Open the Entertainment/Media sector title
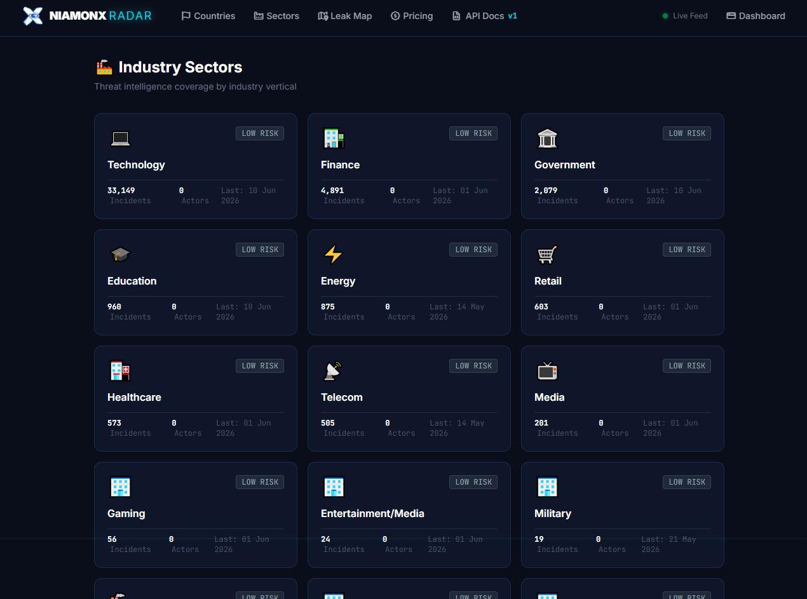Viewport: 807px width, 599px height. 372,513
